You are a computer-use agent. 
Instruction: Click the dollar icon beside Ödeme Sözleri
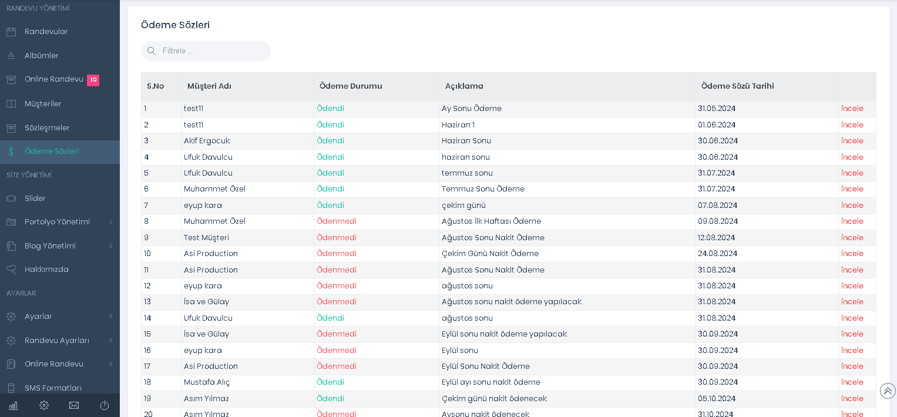point(11,152)
